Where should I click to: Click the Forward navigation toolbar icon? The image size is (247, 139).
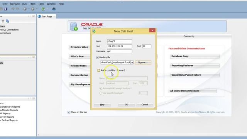tap(33, 9)
